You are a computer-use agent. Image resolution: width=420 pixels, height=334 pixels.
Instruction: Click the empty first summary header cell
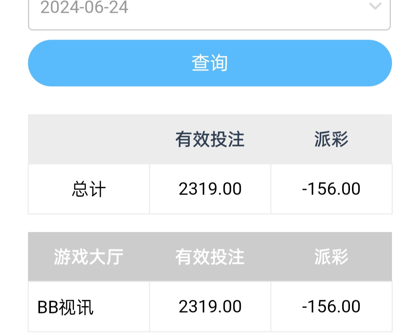[89, 139]
